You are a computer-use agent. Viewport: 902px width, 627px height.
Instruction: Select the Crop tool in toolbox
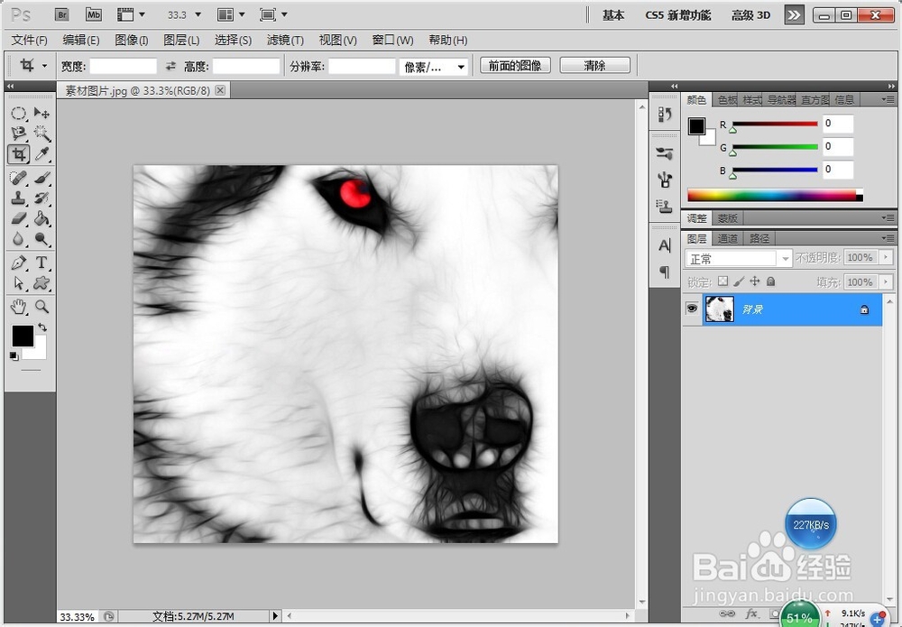coord(18,154)
